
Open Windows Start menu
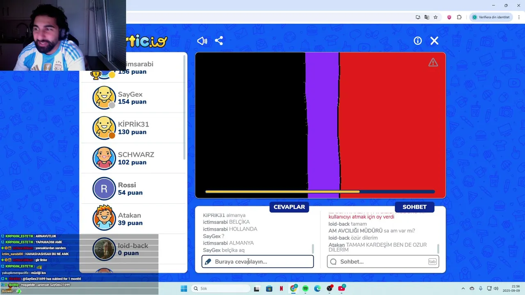184,288
